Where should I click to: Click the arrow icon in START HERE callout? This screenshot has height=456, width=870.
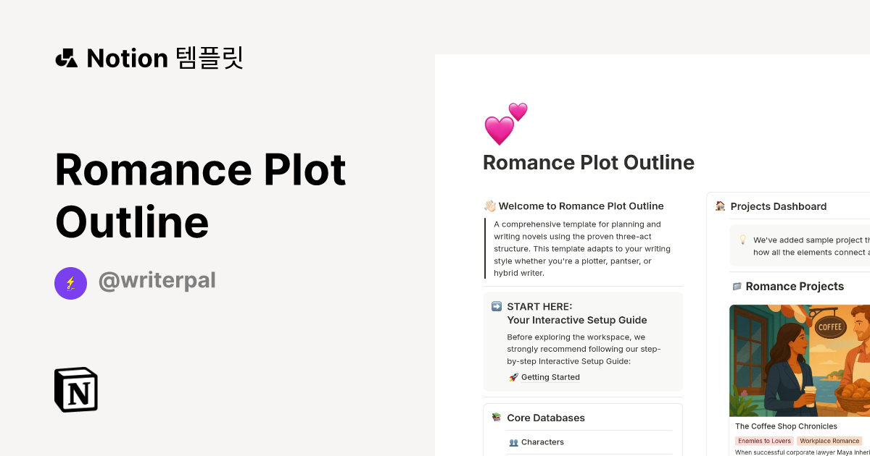496,306
